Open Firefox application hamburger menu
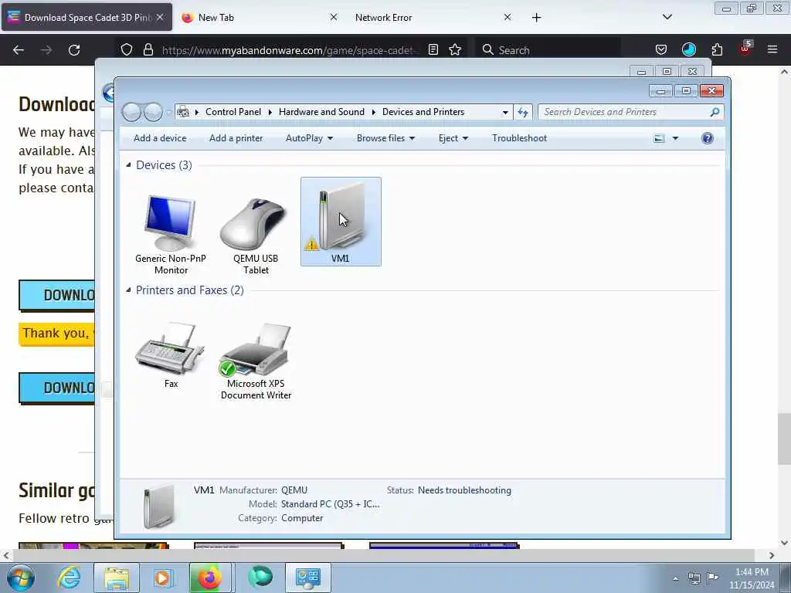 coord(772,50)
